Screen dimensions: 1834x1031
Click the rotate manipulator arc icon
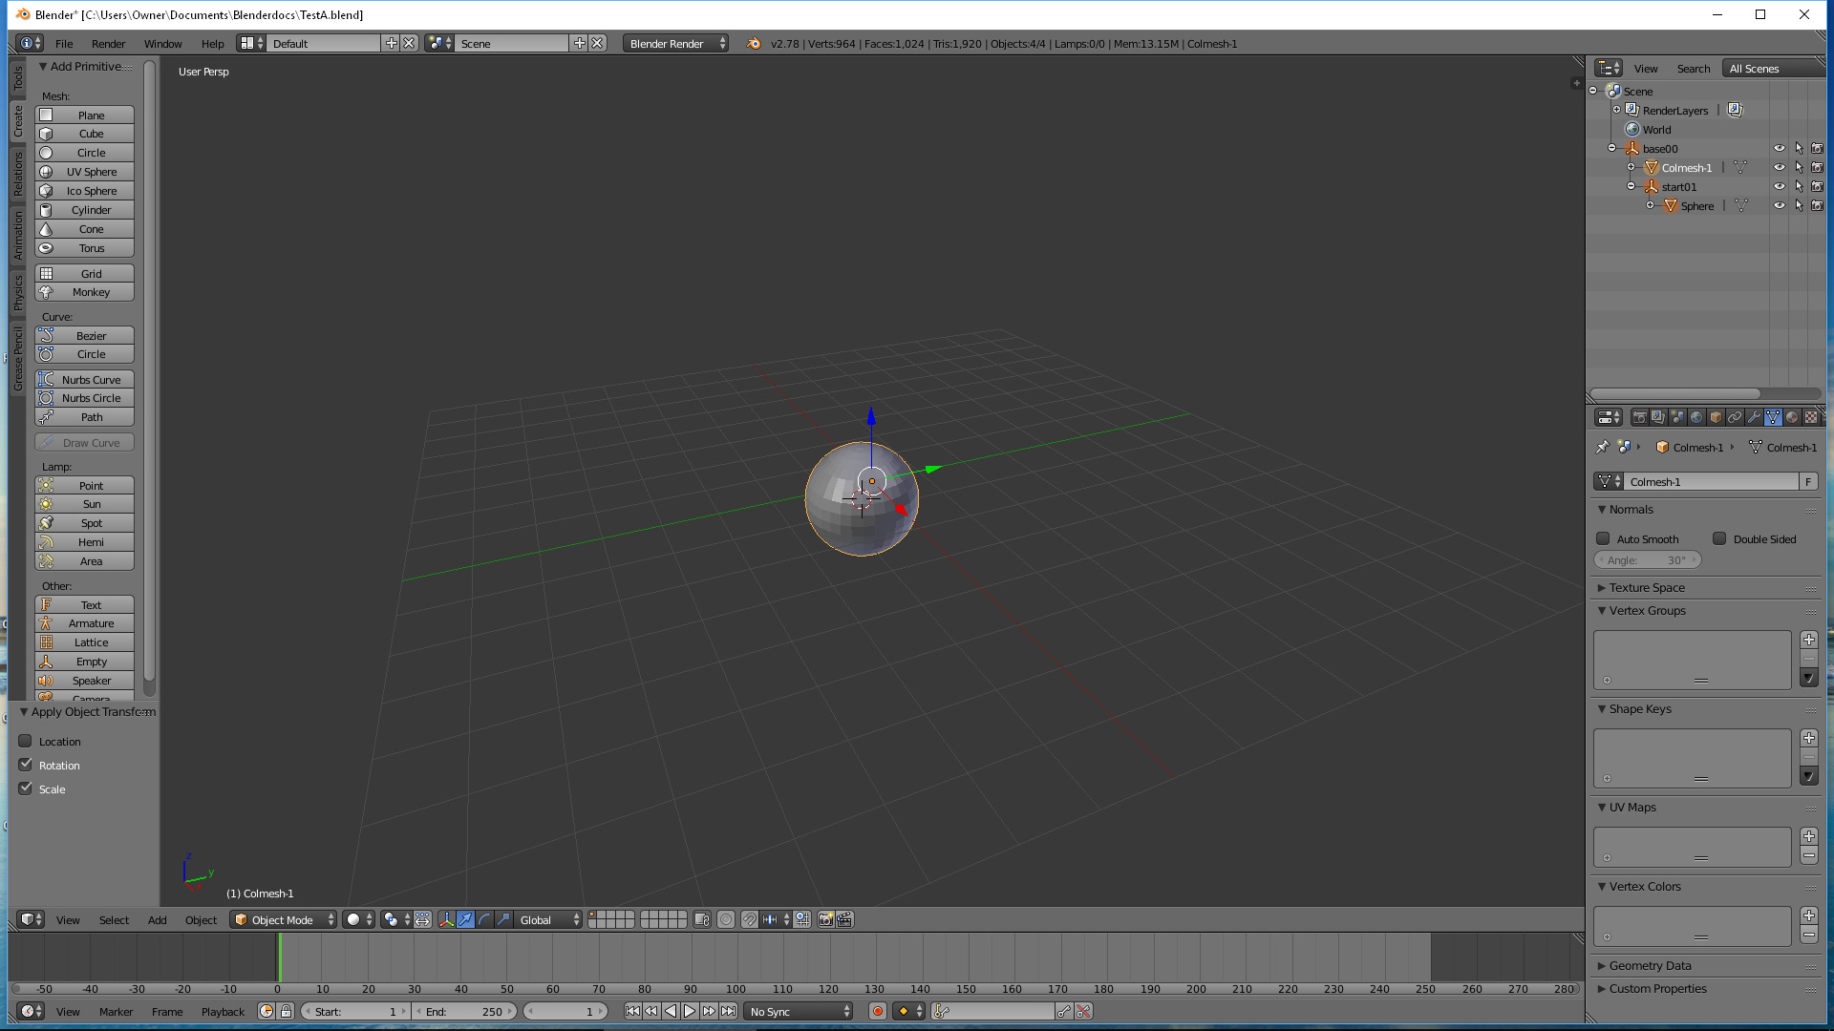tap(484, 919)
